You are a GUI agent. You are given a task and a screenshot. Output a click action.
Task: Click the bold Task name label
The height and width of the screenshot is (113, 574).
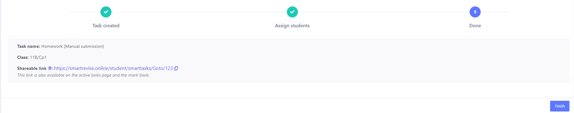pyautogui.click(x=28, y=46)
